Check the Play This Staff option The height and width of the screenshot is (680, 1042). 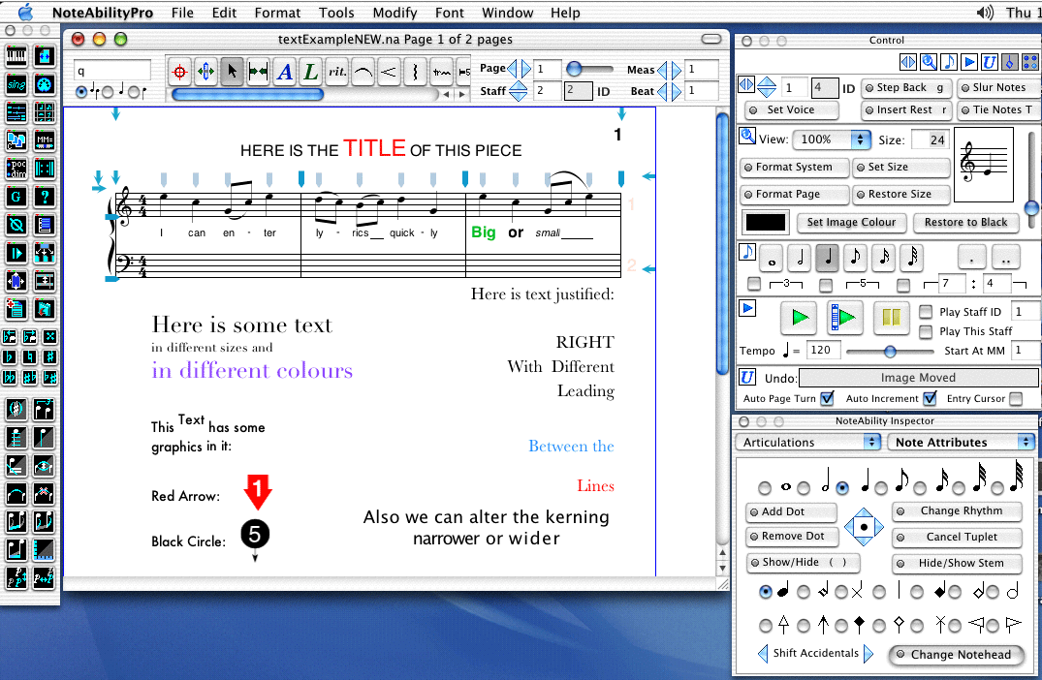[x=926, y=331]
